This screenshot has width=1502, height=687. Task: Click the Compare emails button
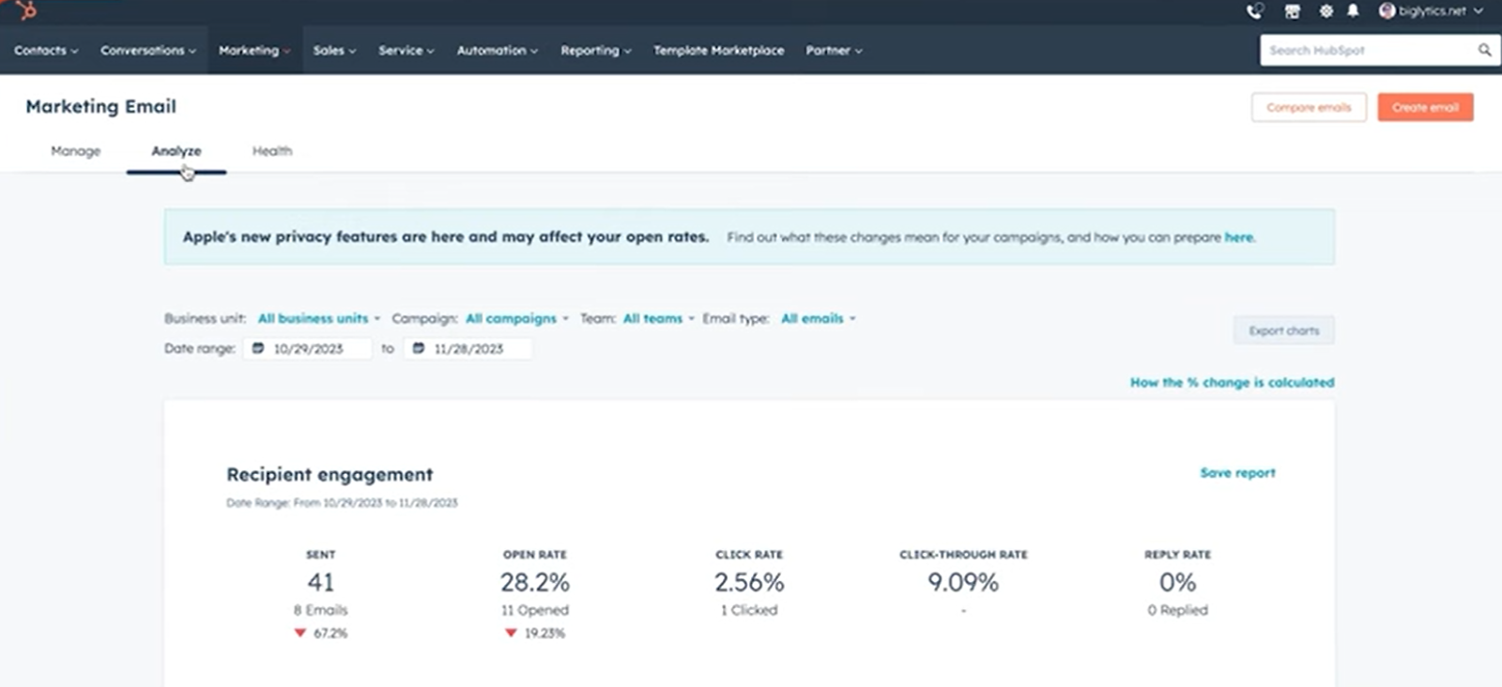[x=1309, y=107]
